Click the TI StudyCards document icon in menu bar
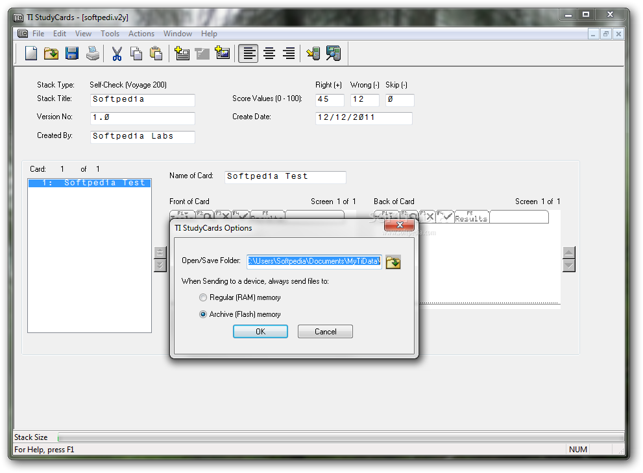This screenshot has height=473, width=643. tap(23, 34)
